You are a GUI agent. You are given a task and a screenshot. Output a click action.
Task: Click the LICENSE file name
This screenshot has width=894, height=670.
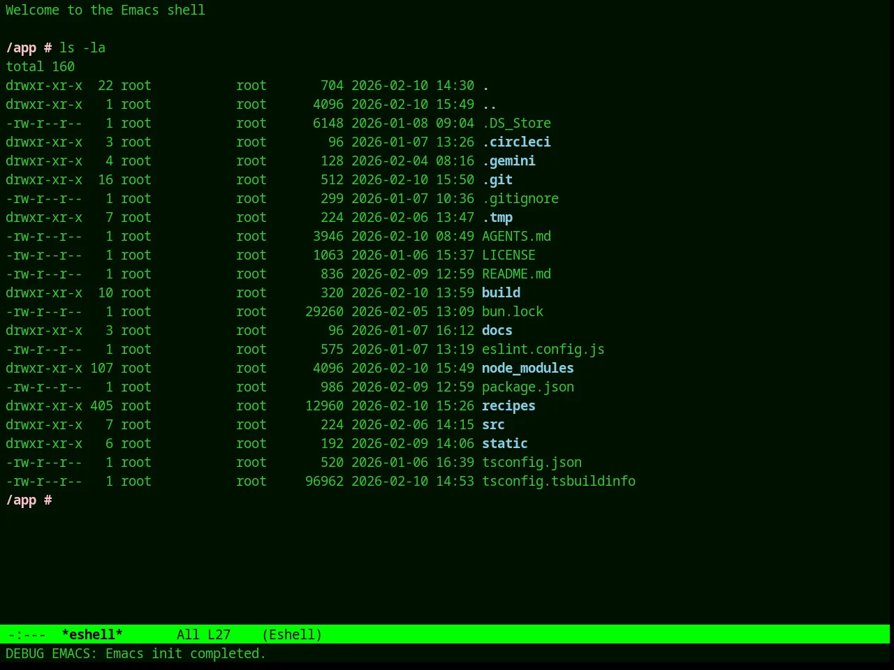(508, 255)
